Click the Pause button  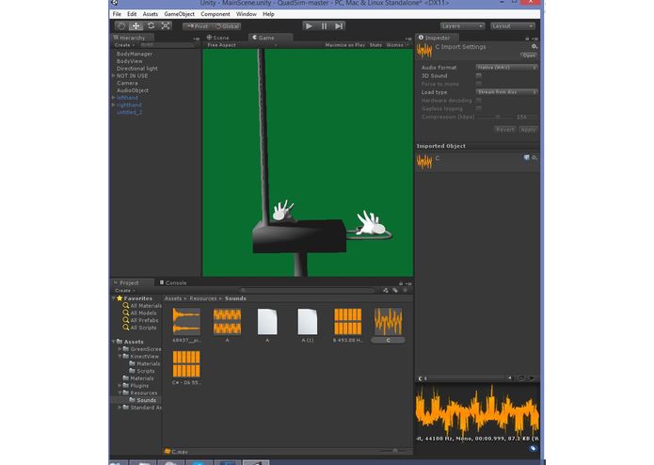tap(324, 25)
